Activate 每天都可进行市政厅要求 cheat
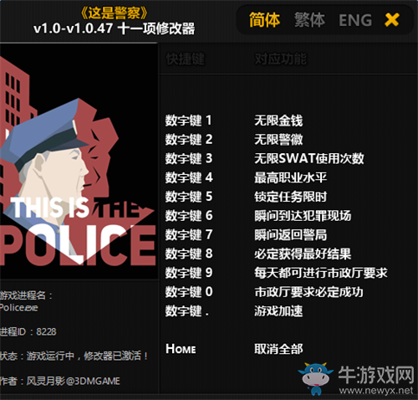The width and height of the screenshot is (418, 400). pyautogui.click(x=321, y=273)
